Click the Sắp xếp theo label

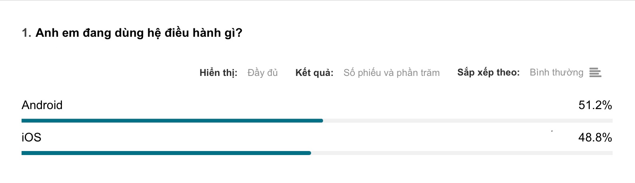(x=488, y=72)
